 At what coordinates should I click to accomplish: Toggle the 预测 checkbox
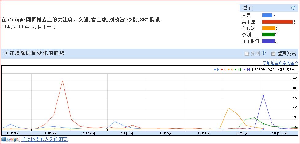click(247, 54)
